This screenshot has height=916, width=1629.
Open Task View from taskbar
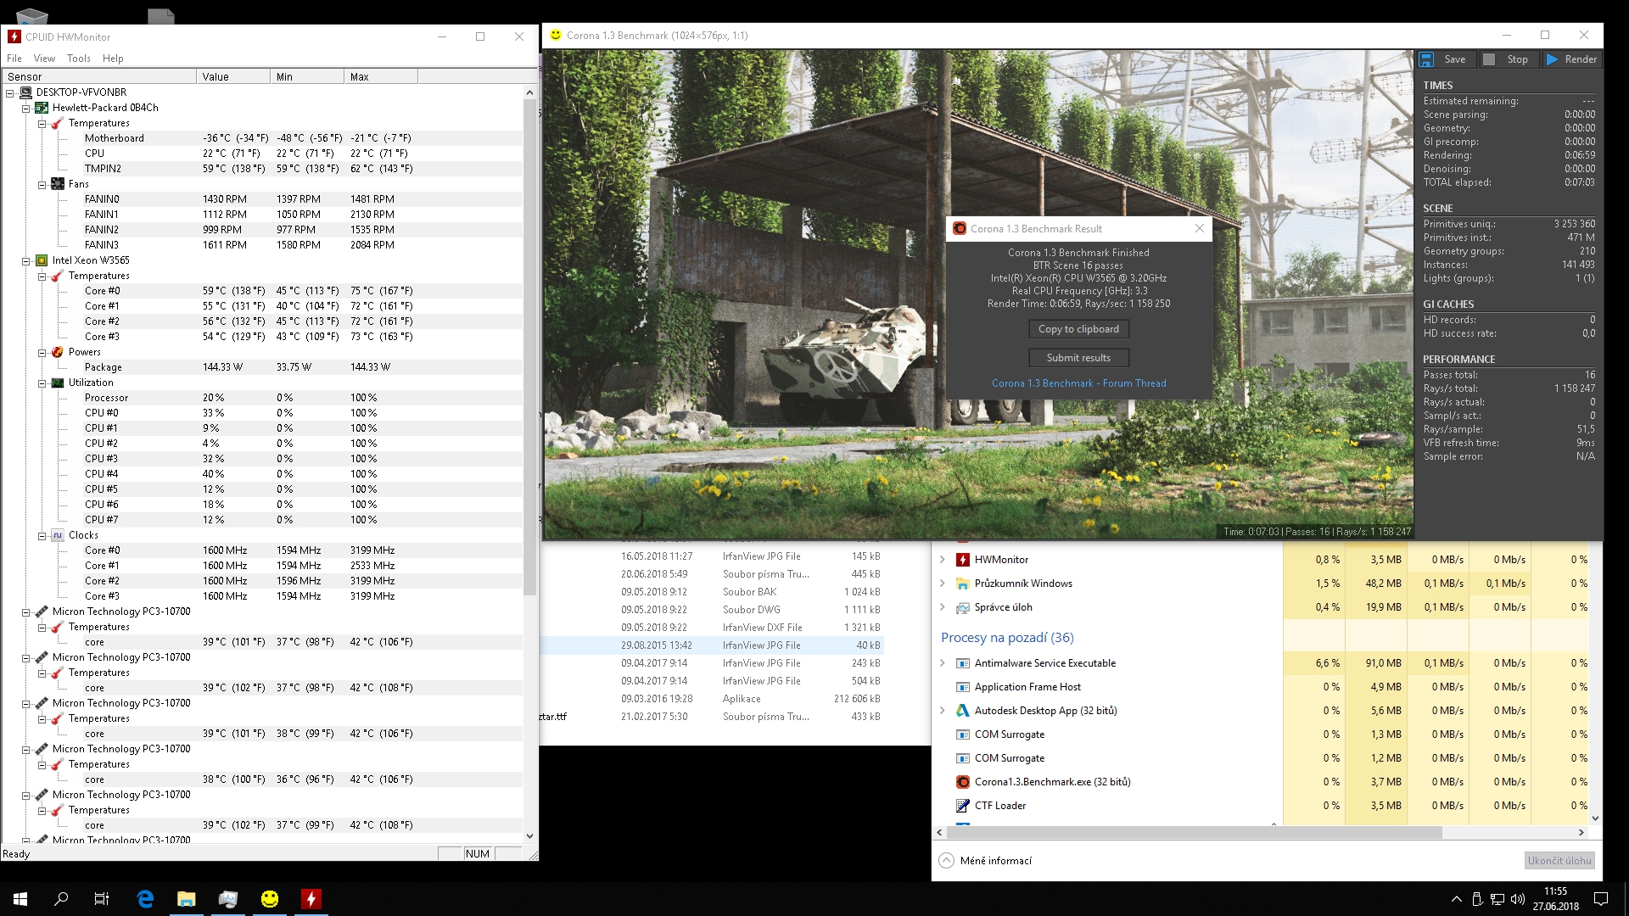[102, 899]
